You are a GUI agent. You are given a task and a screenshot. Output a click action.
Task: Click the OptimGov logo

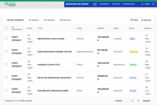click(x=10, y=4)
